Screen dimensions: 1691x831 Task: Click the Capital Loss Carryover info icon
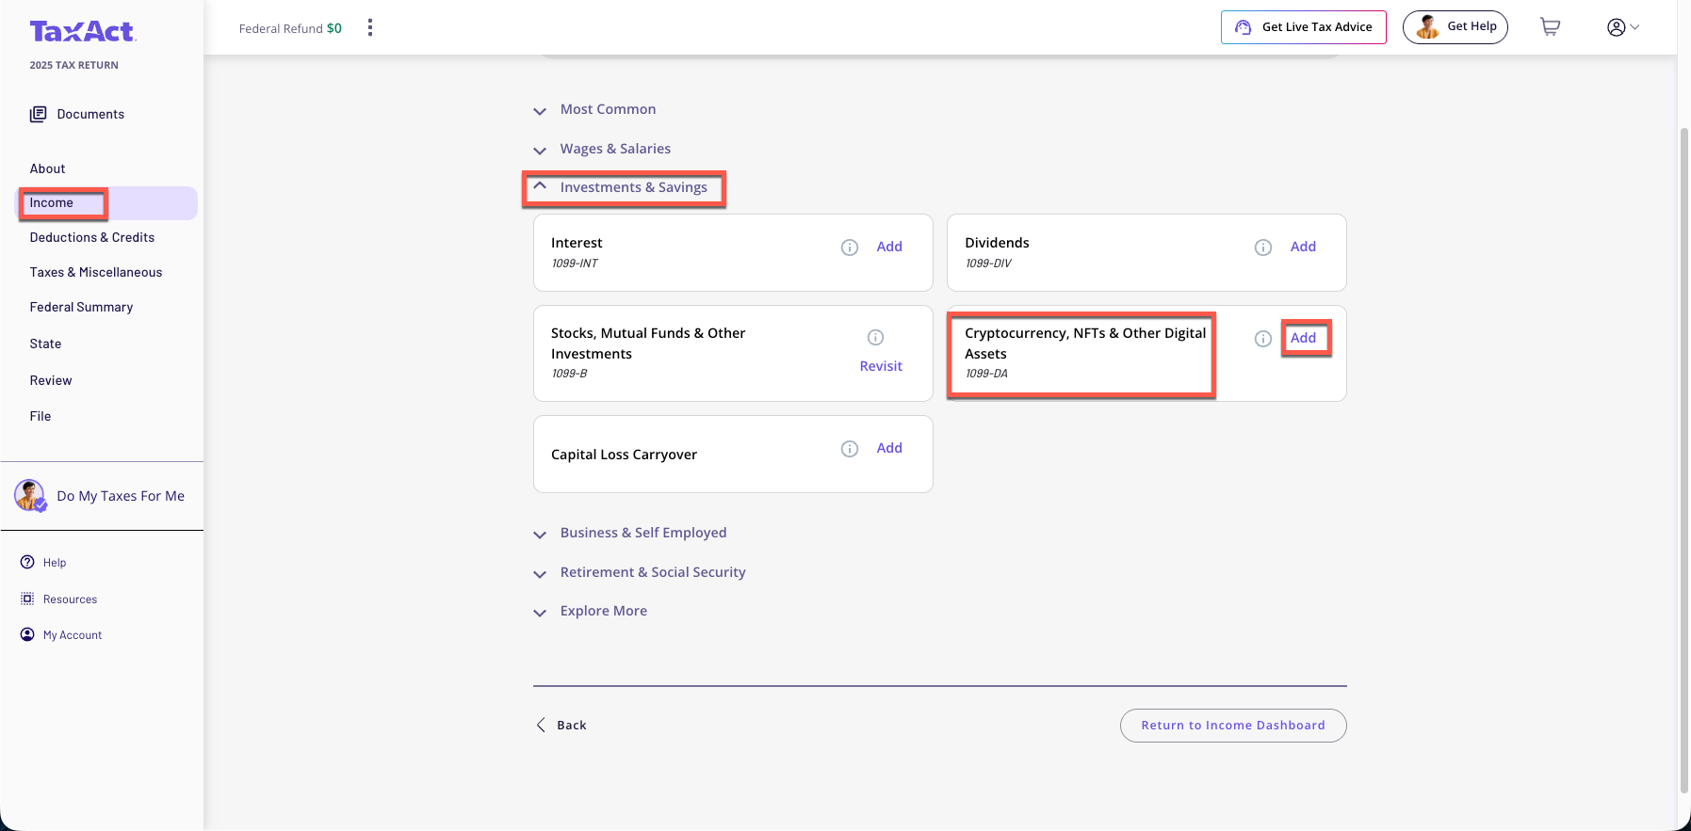point(849,449)
